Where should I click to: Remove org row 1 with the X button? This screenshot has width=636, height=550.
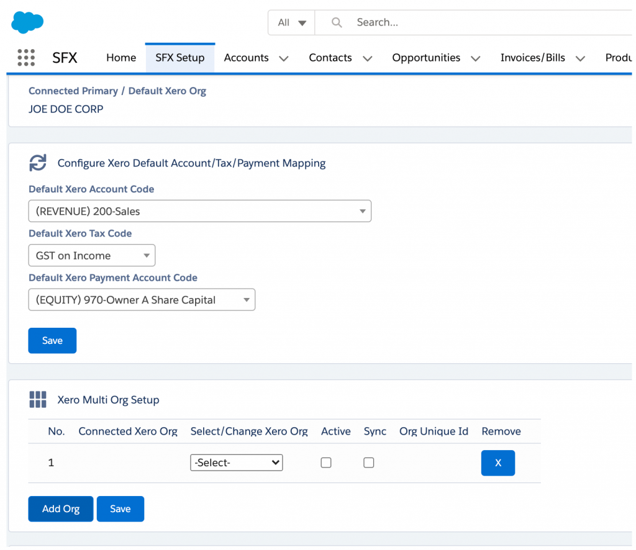(498, 463)
